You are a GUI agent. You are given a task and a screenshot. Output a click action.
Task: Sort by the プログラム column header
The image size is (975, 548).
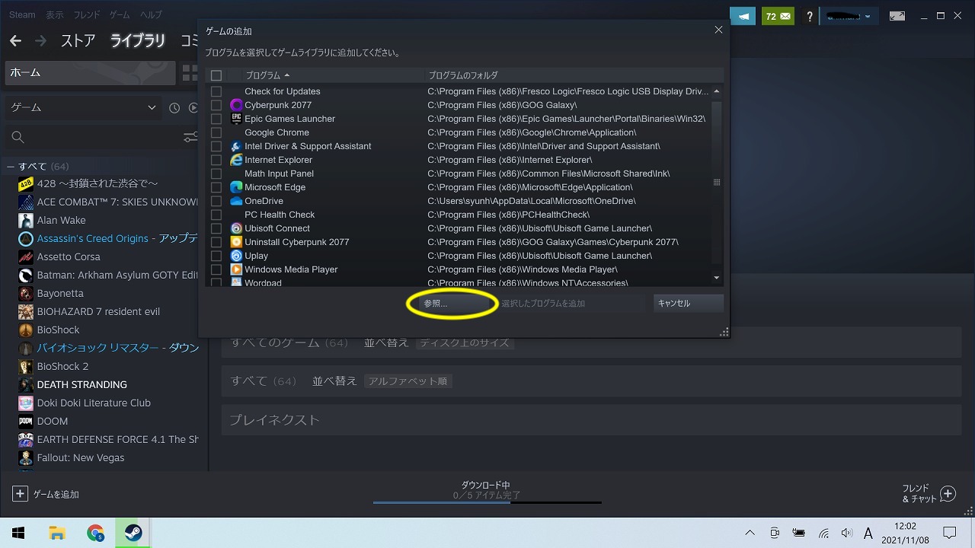[x=267, y=75]
